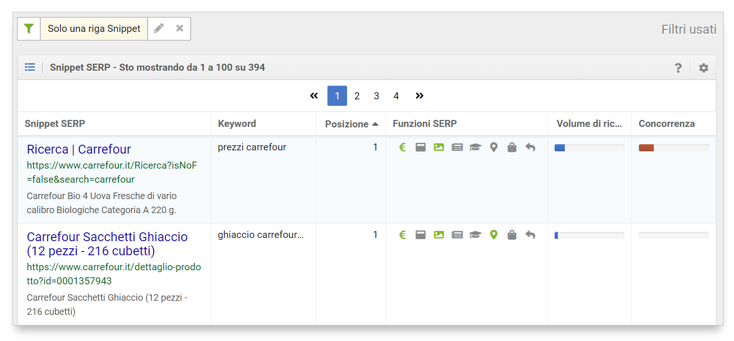Edit the Solo una riga Snippet filter
Screen dimensions: 734x341
[x=159, y=29]
